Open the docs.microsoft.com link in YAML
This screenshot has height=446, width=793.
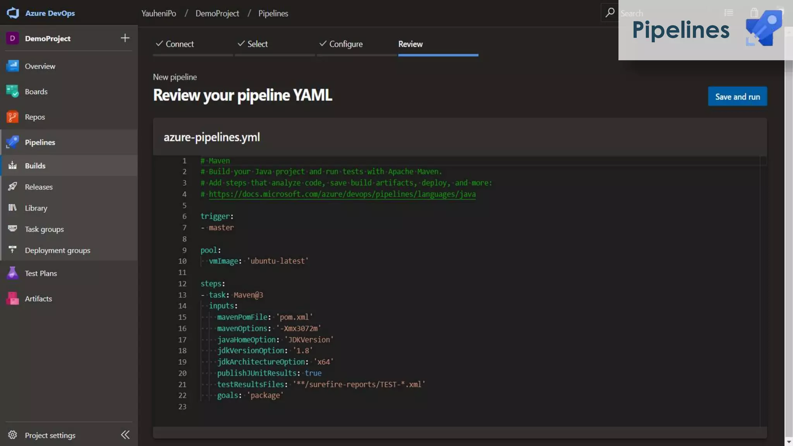click(x=342, y=194)
